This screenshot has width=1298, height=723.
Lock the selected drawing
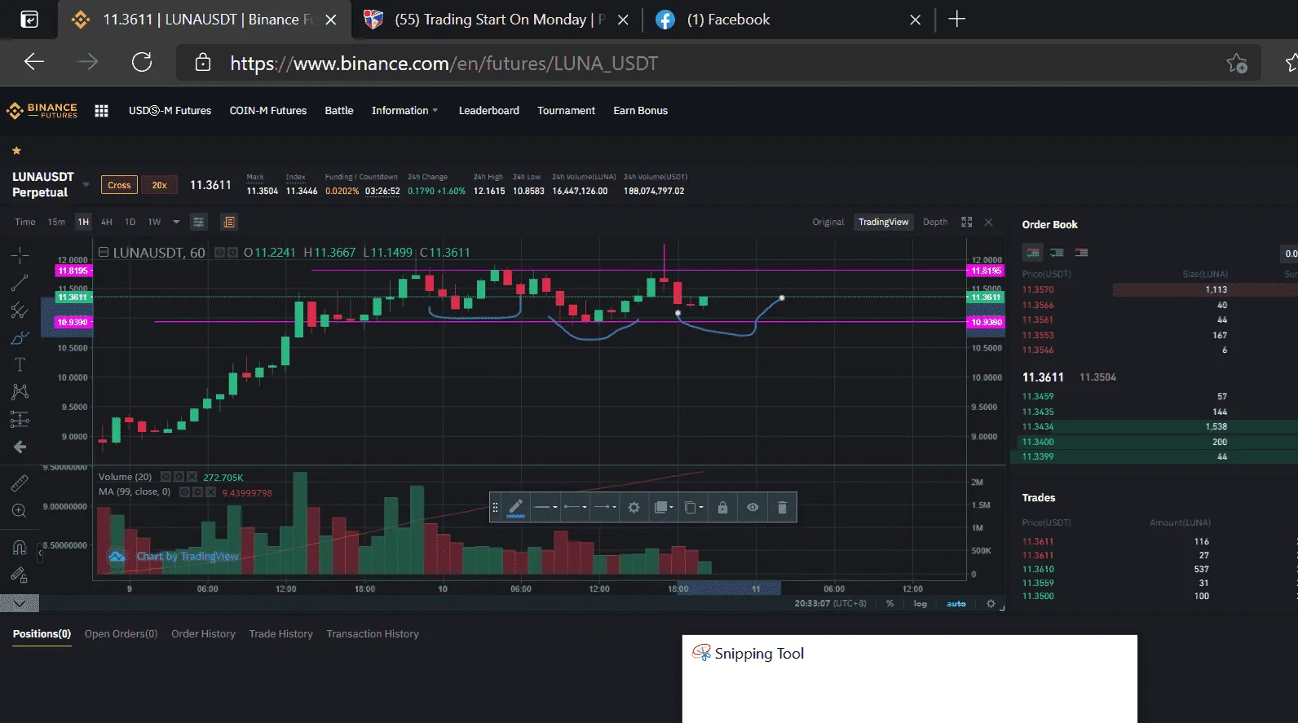722,508
